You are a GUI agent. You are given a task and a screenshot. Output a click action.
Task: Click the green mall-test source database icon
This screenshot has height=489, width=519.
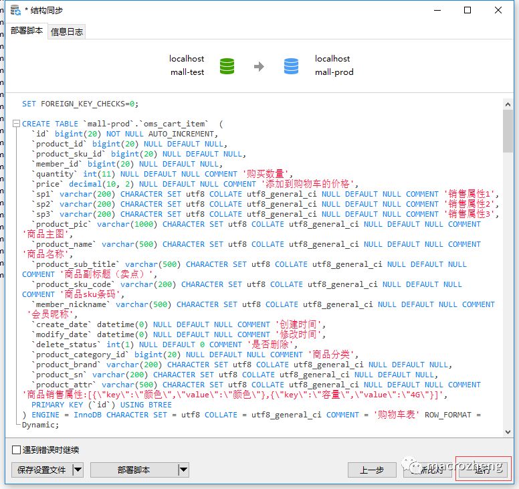[x=227, y=66]
